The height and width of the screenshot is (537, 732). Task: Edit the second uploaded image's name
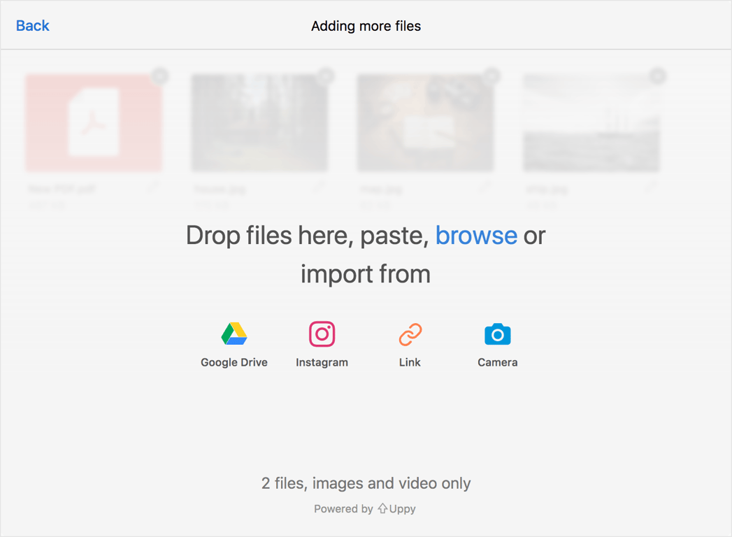(x=320, y=187)
